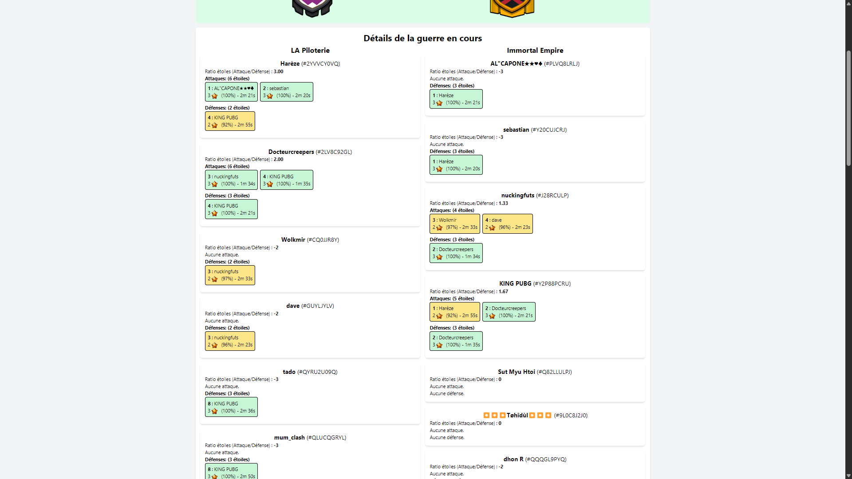Open Docteurcreepers' KING PUBG attack box

pyautogui.click(x=287, y=180)
